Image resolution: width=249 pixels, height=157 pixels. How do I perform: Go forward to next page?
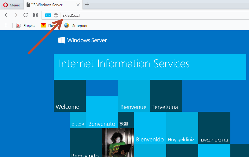(x=16, y=15)
